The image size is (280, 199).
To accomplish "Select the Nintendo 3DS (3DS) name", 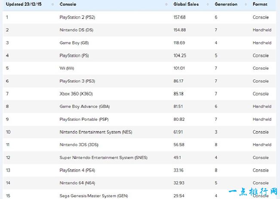I will 79,145.
